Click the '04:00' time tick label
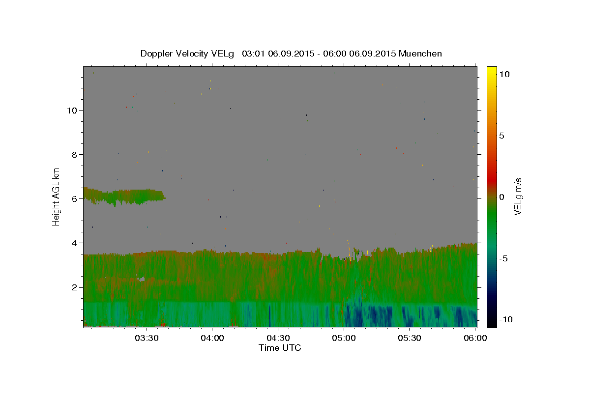 click(x=212, y=338)
